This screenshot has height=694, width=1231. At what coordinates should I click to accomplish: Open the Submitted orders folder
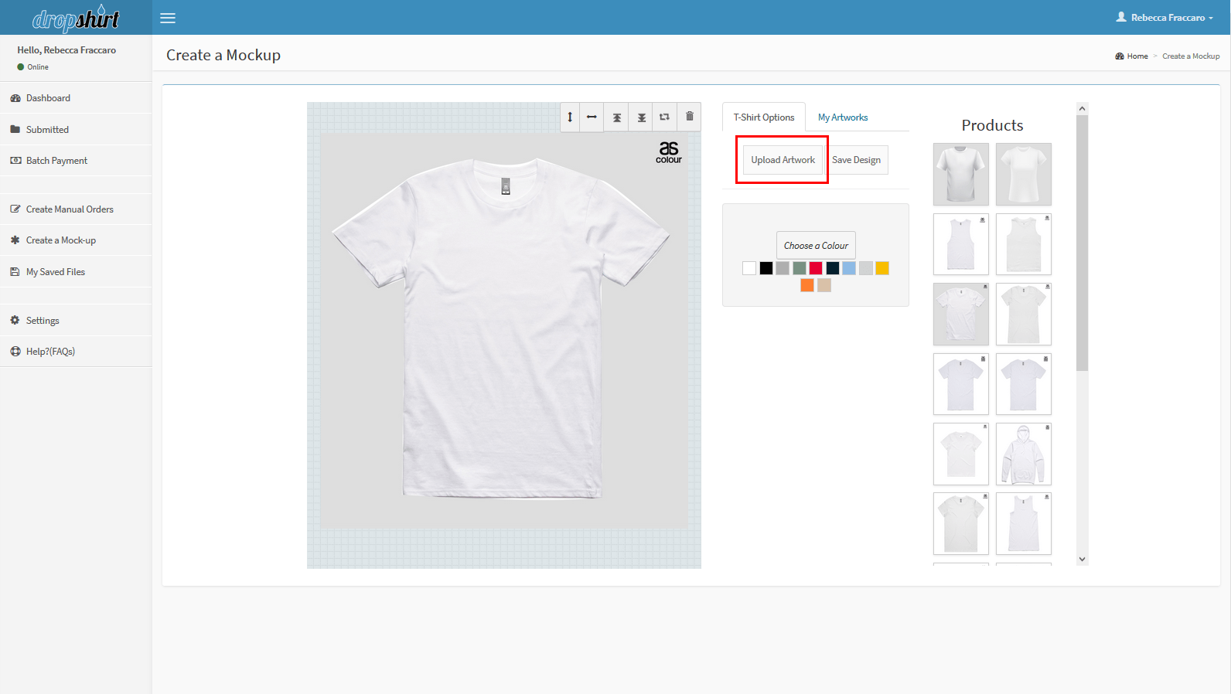click(x=76, y=130)
